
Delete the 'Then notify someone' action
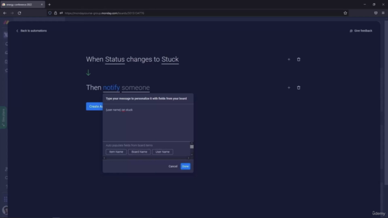(298, 87)
